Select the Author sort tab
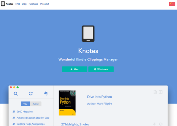Screen dimensions: 177x126 click(x=36, y=104)
